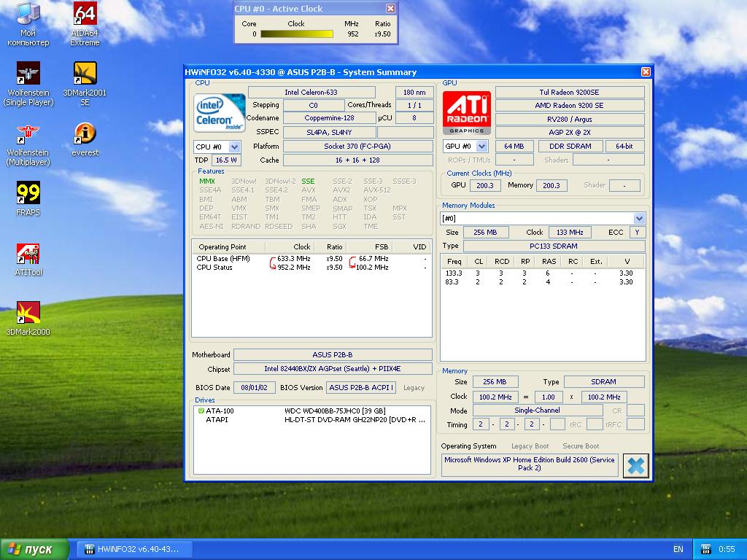The image size is (747, 560).
Task: Select the Wolfenstein (Multiplayer) shortcut
Action: click(x=28, y=144)
